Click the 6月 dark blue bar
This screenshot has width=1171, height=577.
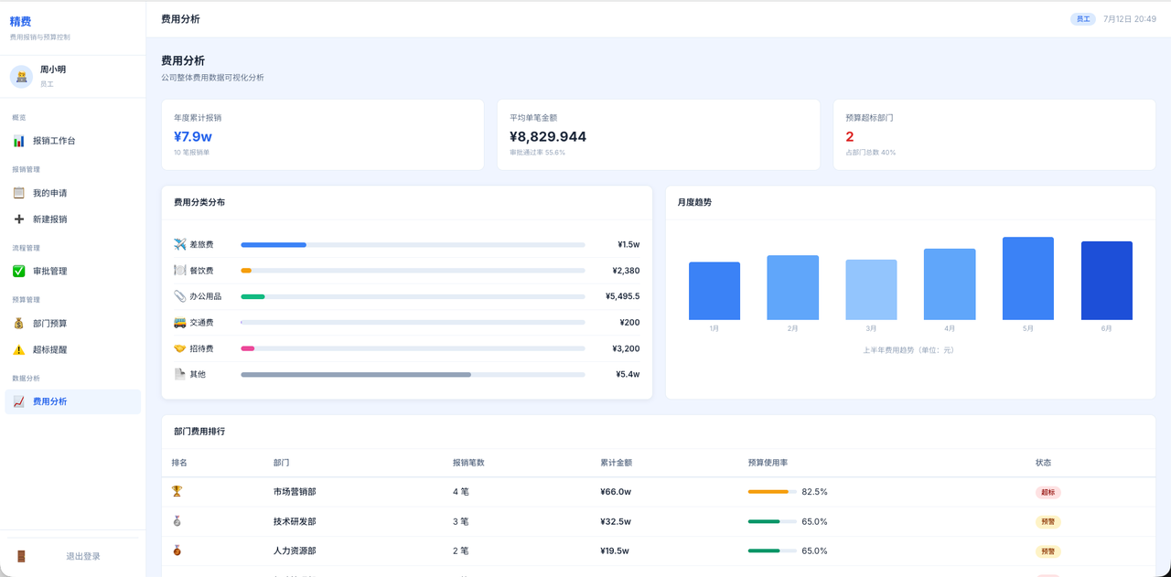(1107, 281)
